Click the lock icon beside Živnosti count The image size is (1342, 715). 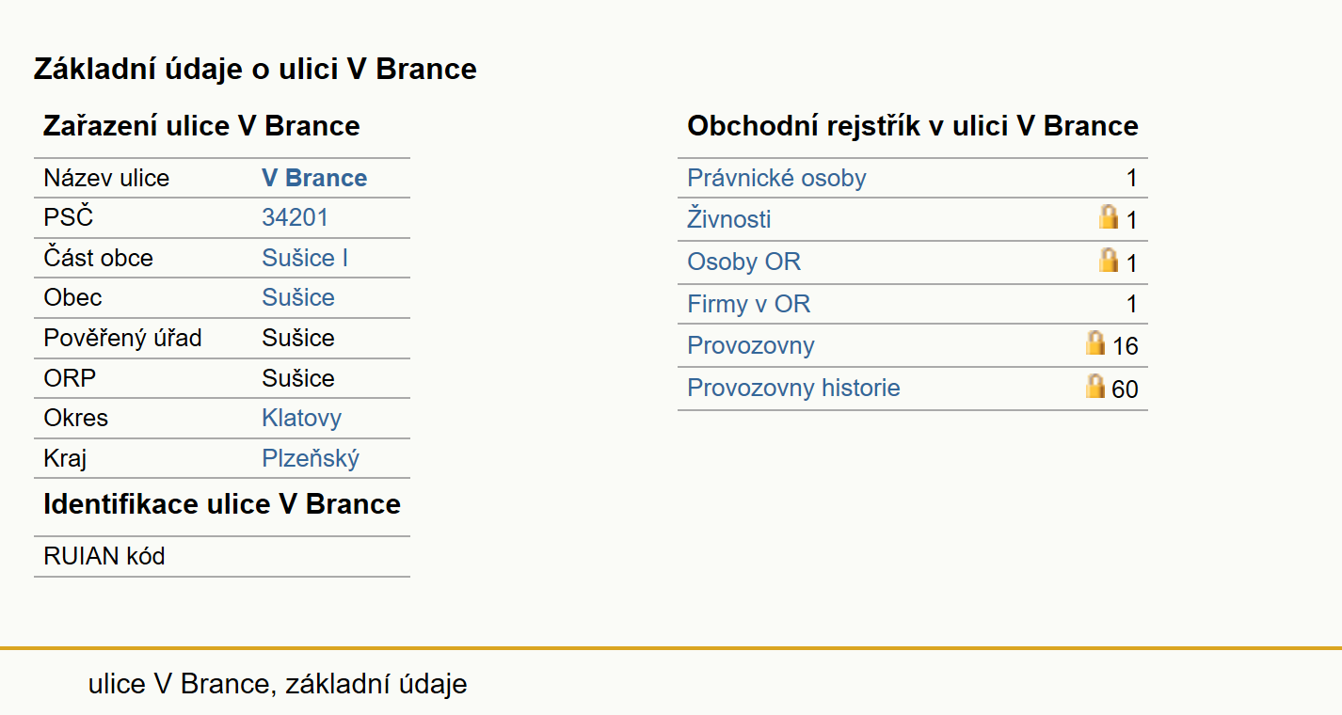[x=1109, y=217]
